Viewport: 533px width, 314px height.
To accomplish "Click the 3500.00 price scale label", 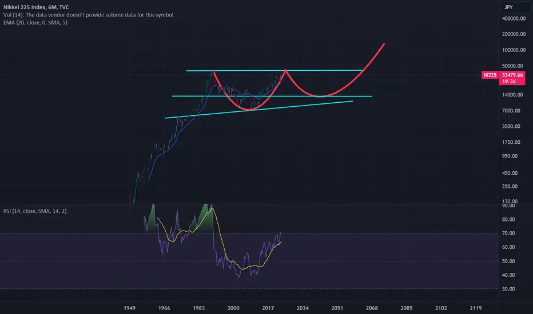I will tap(511, 126).
